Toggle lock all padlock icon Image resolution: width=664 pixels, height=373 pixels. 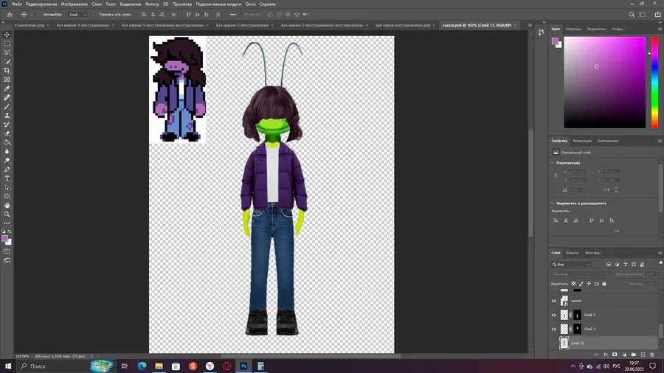(604, 284)
